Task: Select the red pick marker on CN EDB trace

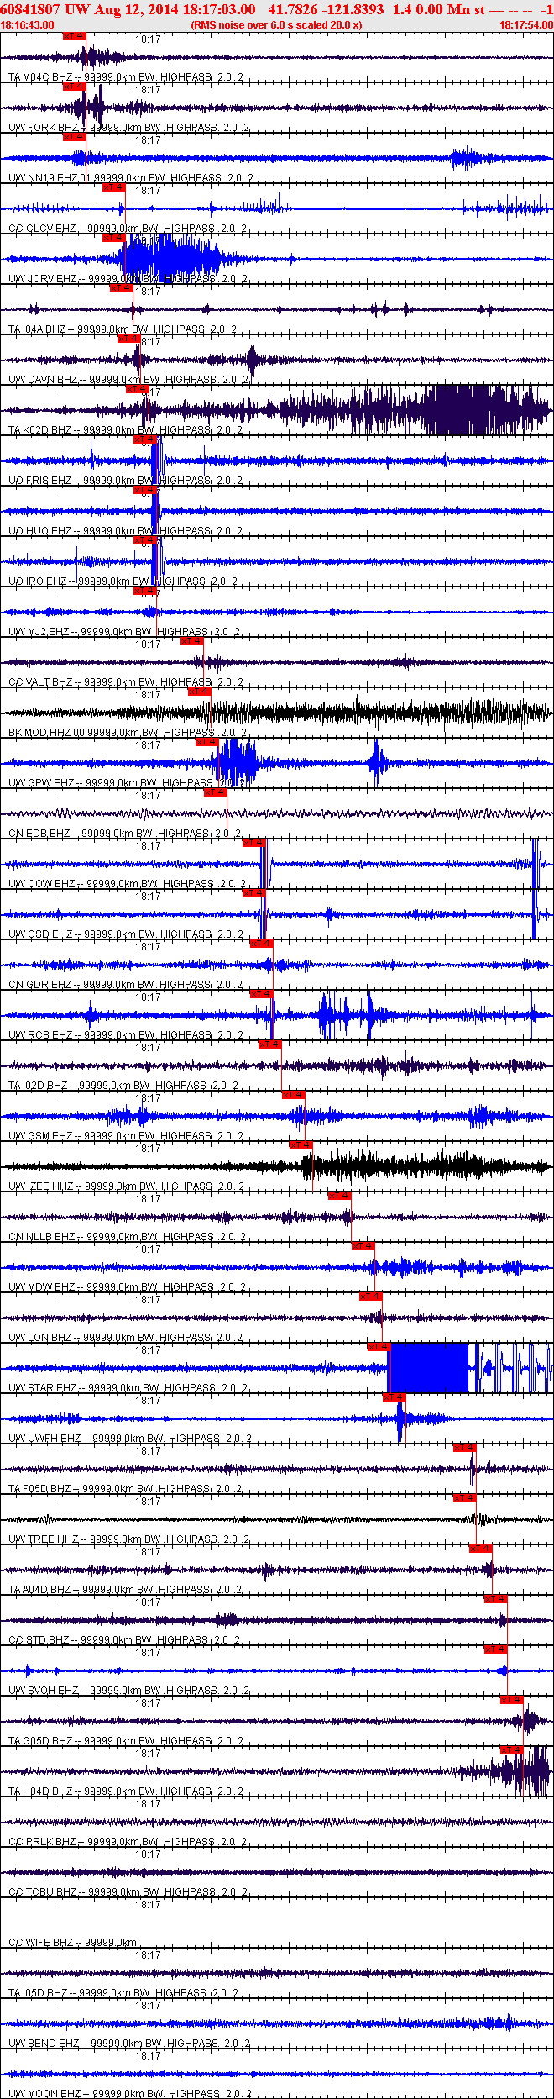Action: click(215, 792)
